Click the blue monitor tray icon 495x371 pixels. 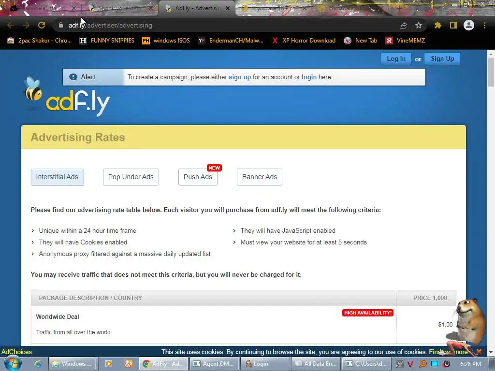[x=435, y=364]
